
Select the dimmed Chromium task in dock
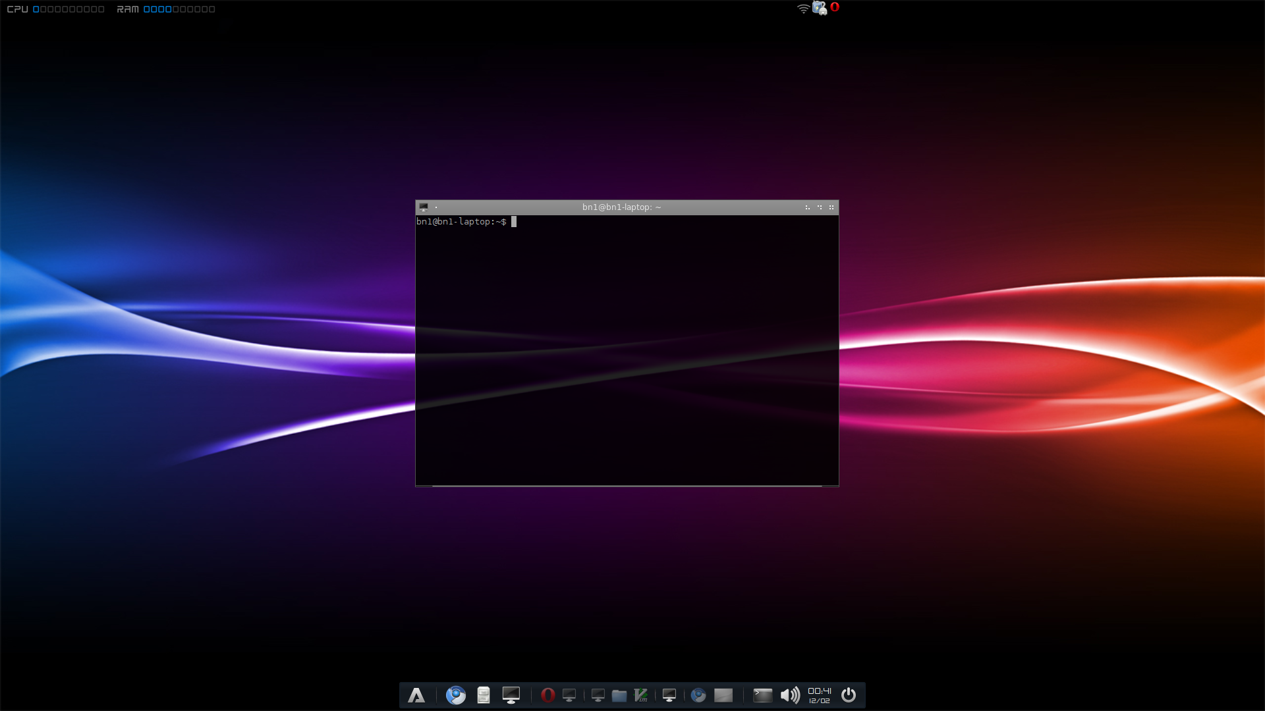698,695
